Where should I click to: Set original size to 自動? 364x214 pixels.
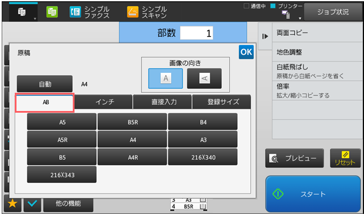tap(44, 84)
